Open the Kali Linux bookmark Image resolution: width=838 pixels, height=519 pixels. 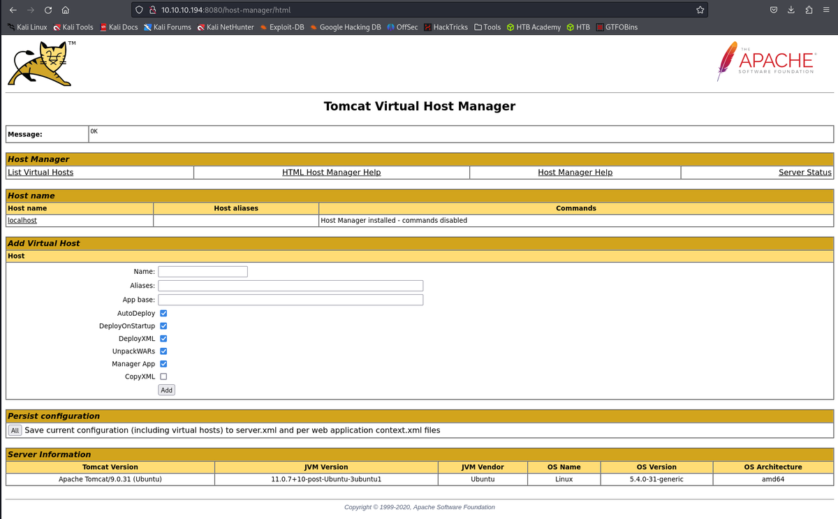(x=27, y=27)
